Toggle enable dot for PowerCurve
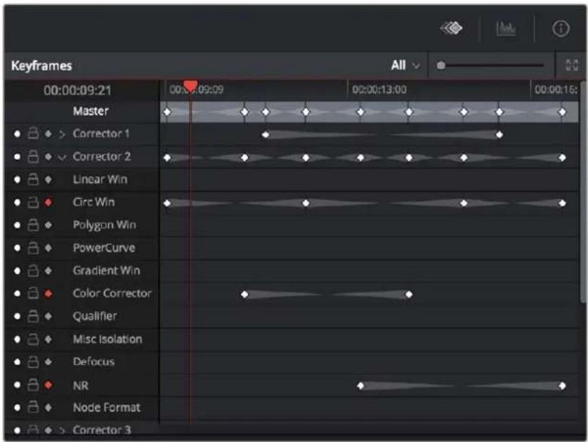588x442 pixels. point(17,248)
